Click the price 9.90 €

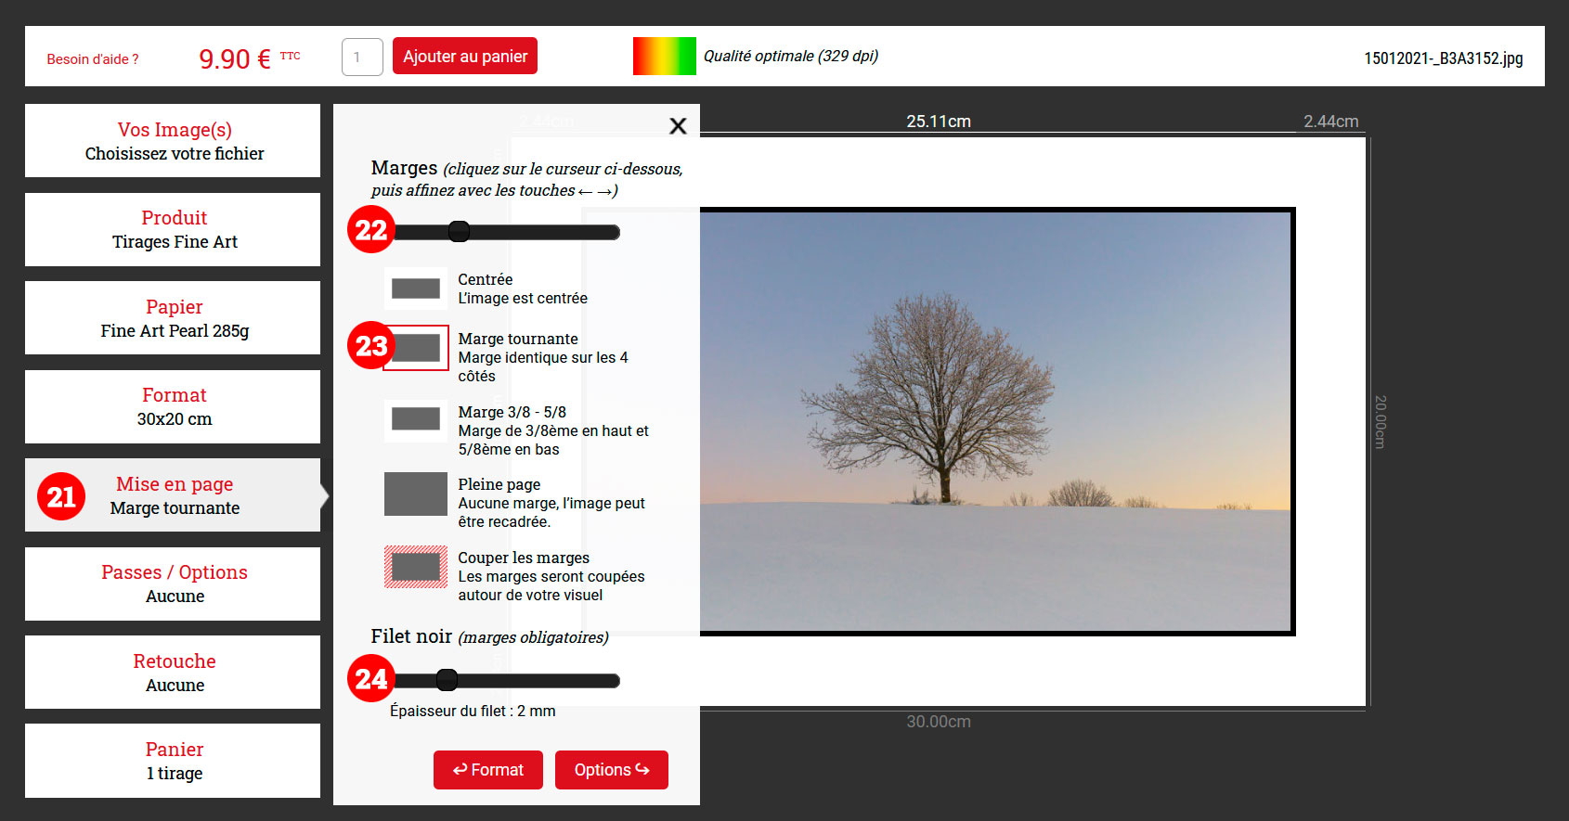click(x=235, y=59)
